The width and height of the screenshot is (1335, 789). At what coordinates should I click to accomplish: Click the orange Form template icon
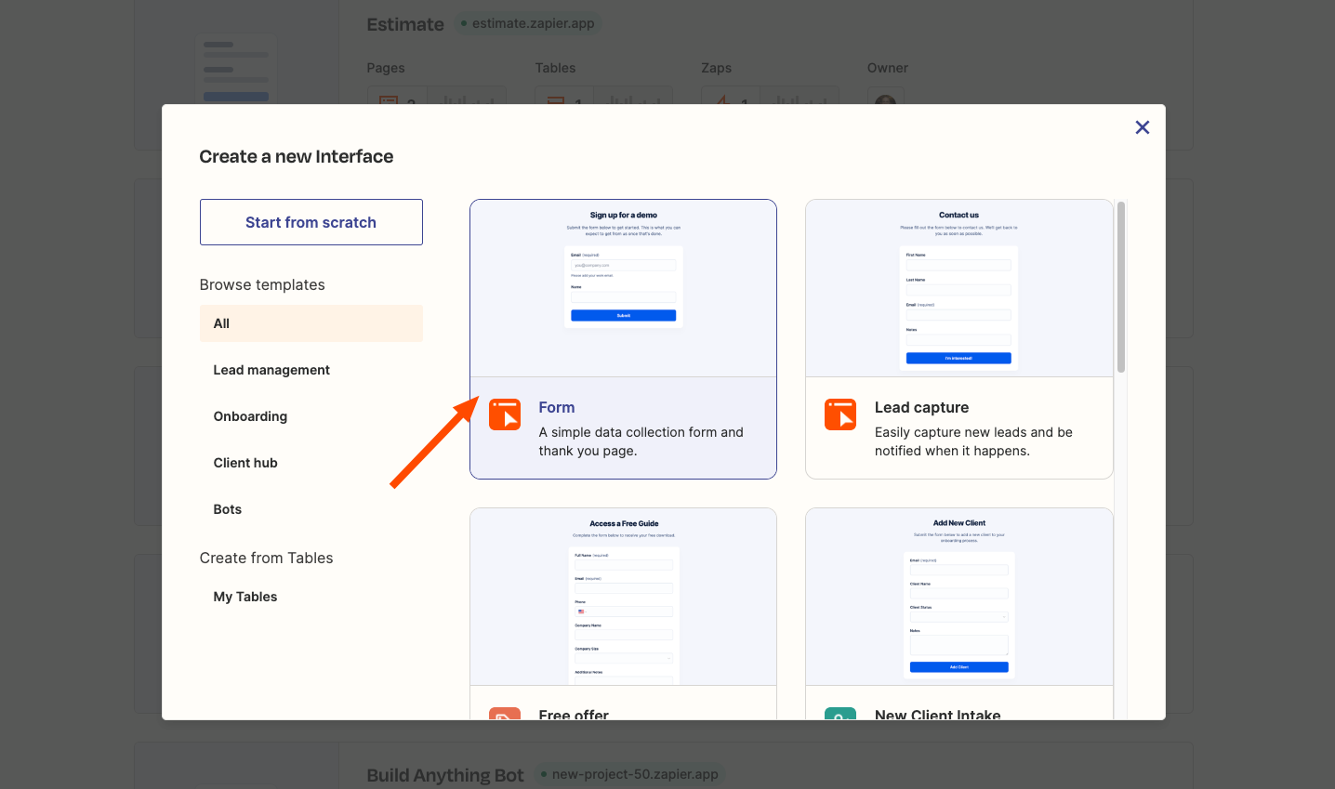505,414
